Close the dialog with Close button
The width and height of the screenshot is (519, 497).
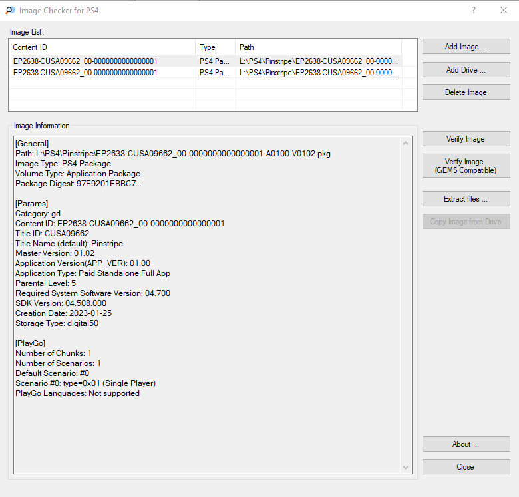click(x=466, y=466)
